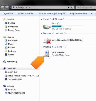Open LAPTOP under Network
The image size is (96, 101).
tap(12, 90)
